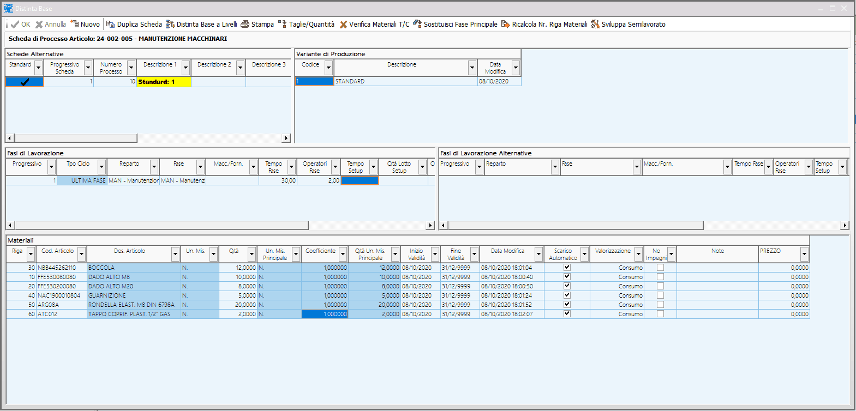Click the OK checkmark icon
856x411 pixels.
pyautogui.click(x=15, y=25)
